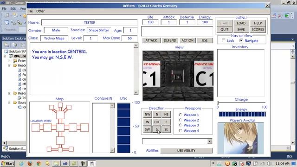The width and height of the screenshot is (297, 167).
Task: Open the File menu in Drifters
Action: click(31, 11)
